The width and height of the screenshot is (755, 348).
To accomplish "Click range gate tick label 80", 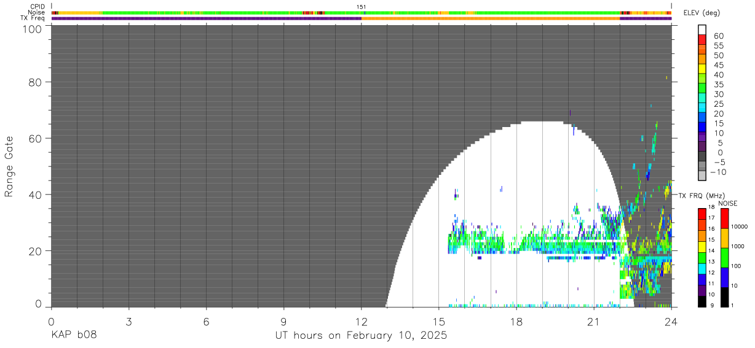I will coord(35,82).
